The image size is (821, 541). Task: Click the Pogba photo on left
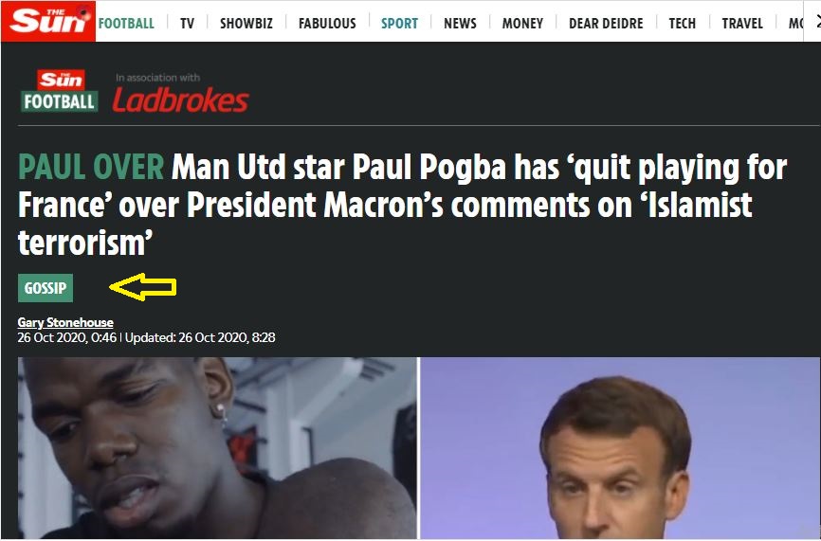(x=217, y=448)
